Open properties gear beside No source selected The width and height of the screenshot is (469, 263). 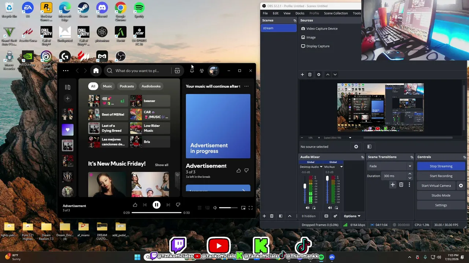pyautogui.click(x=356, y=146)
